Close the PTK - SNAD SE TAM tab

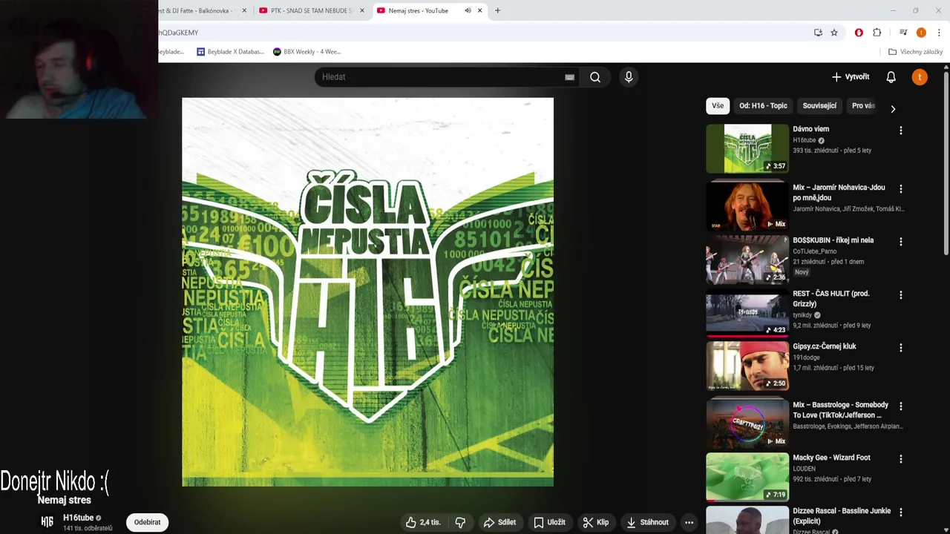click(361, 10)
